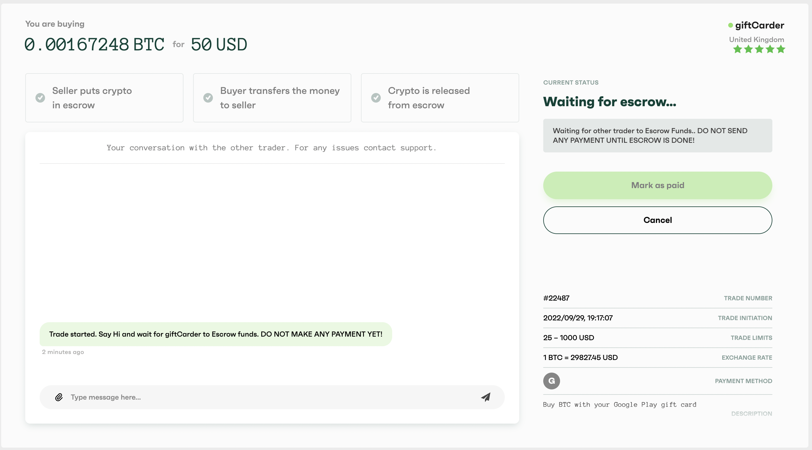The image size is (812, 450).
Task: Click the exchange rate 1 BTC value
Action: click(x=580, y=357)
